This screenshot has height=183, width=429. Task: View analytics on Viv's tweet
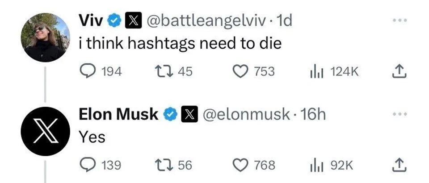click(316, 71)
